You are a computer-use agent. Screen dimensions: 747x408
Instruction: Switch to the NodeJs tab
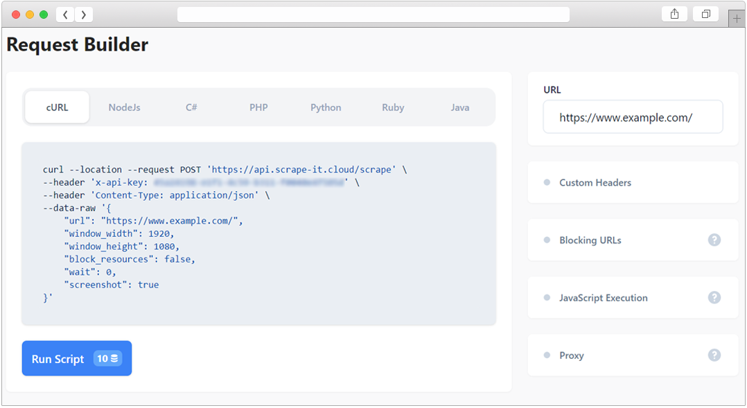point(124,107)
